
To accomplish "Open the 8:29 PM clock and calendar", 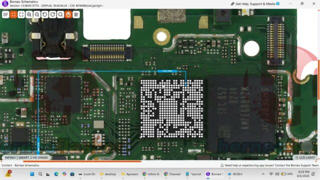I will [x=303, y=174].
